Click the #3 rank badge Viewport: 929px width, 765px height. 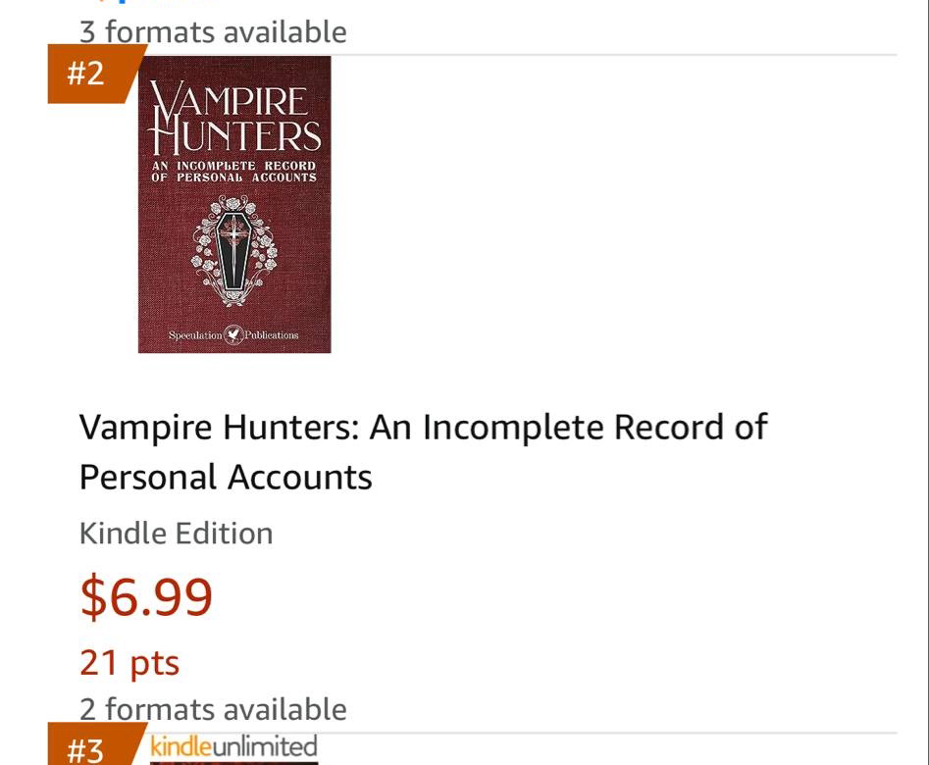pyautogui.click(x=84, y=750)
